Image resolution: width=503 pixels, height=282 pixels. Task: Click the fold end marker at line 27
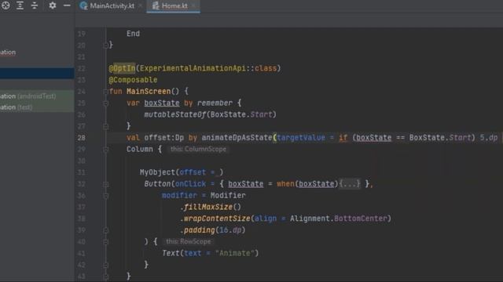click(106, 127)
